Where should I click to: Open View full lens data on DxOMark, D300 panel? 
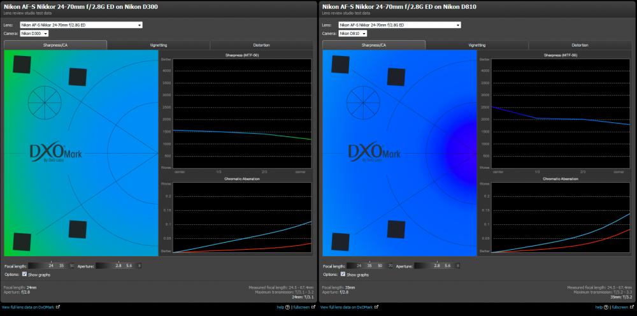28,308
